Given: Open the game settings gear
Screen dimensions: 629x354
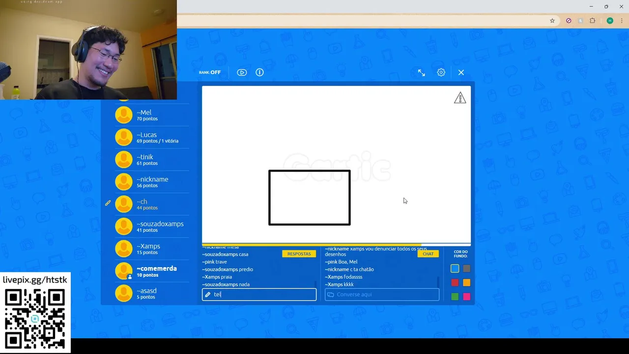Looking at the screenshot, I should (441, 72).
